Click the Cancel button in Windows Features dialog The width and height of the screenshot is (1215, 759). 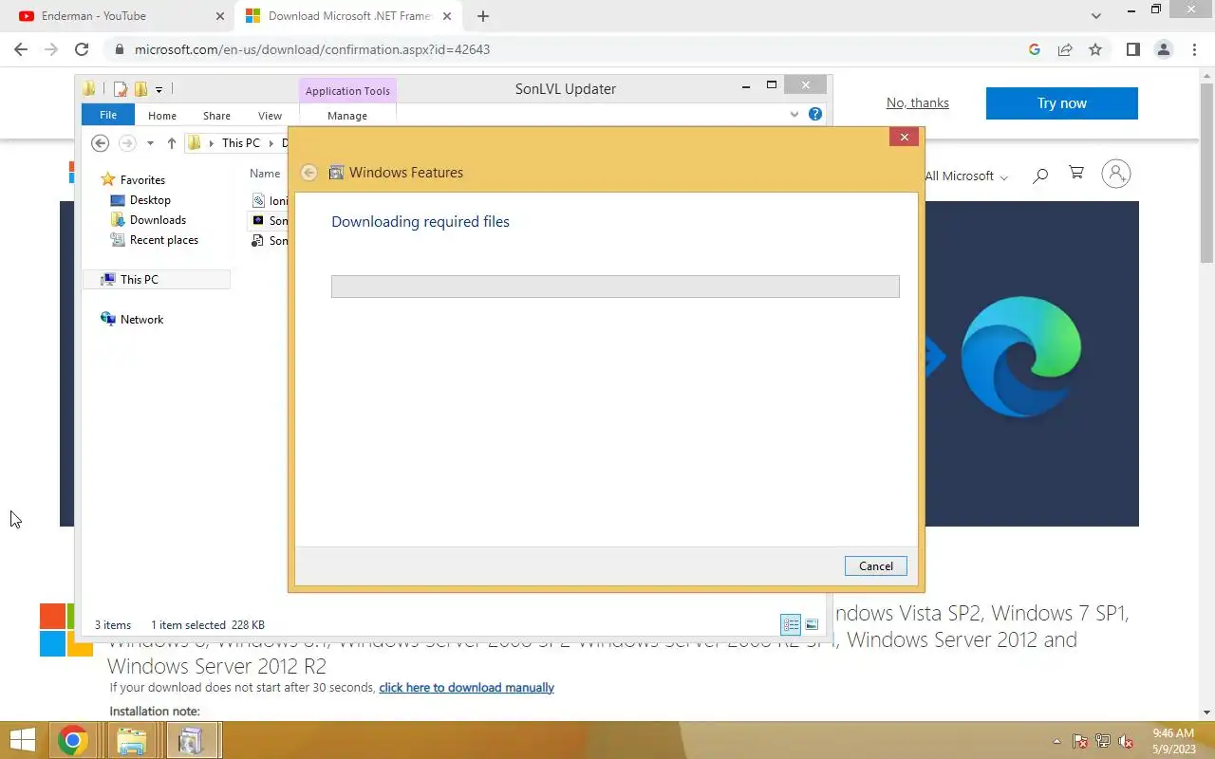pos(875,566)
